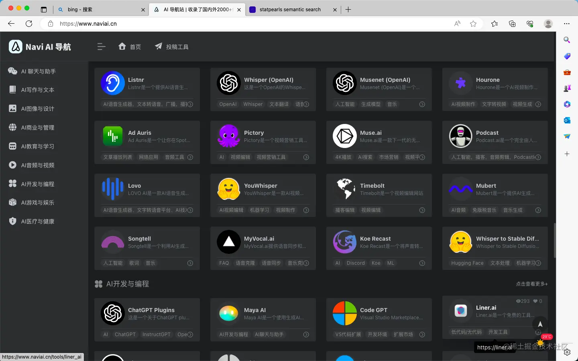Click the page vertical scrollbar
This screenshot has height=361, width=578.
click(555, 241)
